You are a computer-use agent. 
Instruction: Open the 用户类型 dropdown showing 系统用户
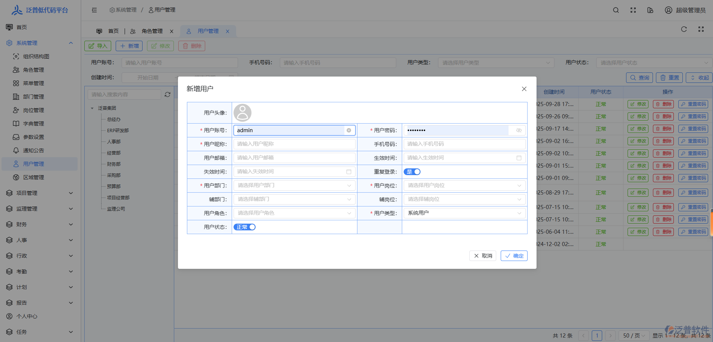(x=464, y=213)
